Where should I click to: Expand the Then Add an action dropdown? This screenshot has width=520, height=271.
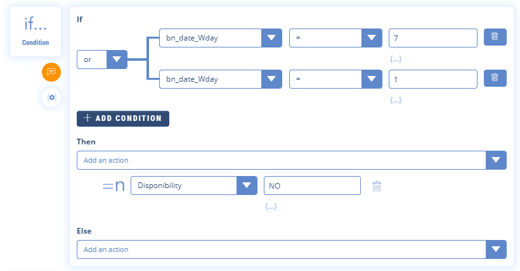click(496, 160)
